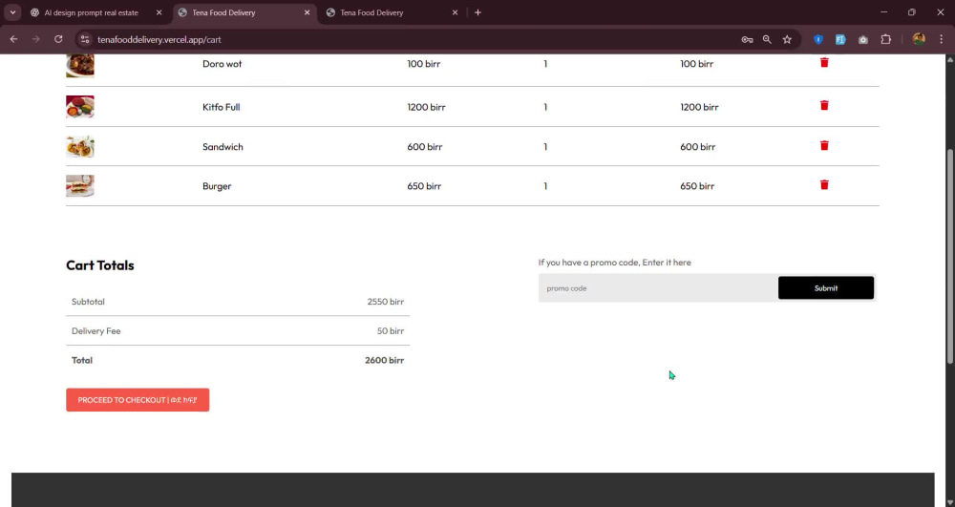Close the third Tena Food Delivery tab
Screen dimensions: 955x507
click(x=455, y=12)
